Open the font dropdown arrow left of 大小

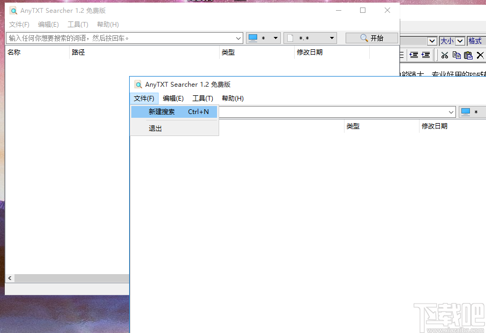tap(432, 41)
